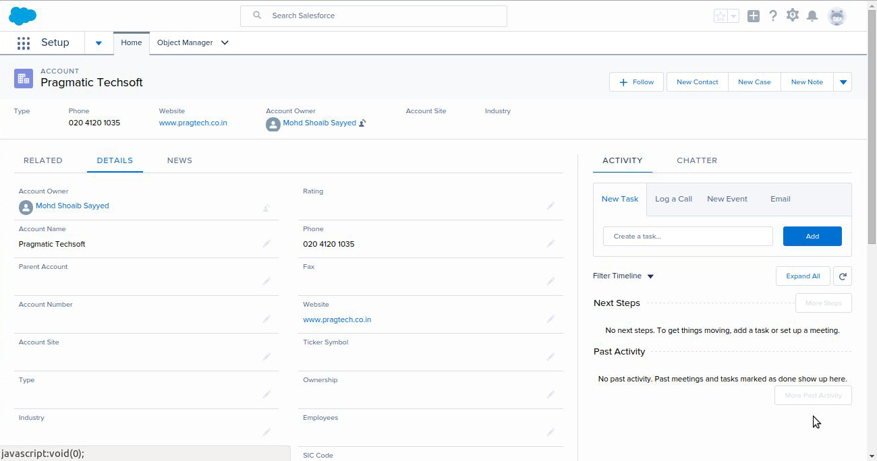
Task: Open the global actions plus icon
Action: (754, 16)
